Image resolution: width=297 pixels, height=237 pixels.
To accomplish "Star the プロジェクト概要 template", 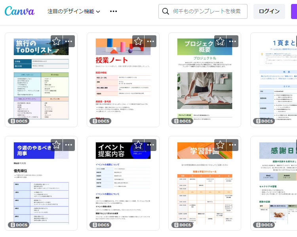I will [x=220, y=41].
